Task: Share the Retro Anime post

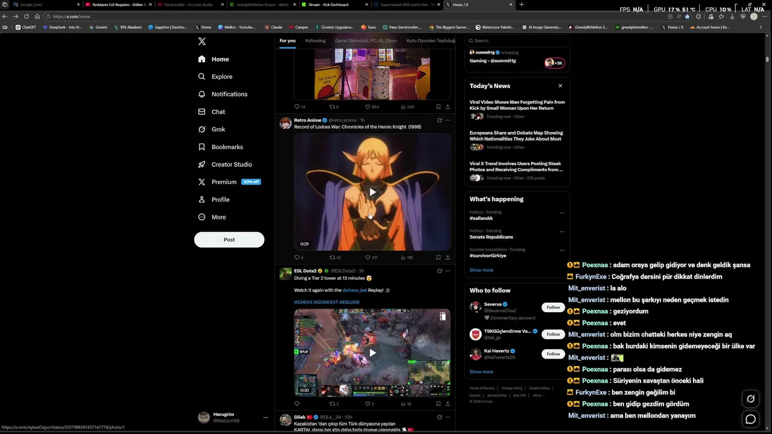Action: [x=448, y=257]
